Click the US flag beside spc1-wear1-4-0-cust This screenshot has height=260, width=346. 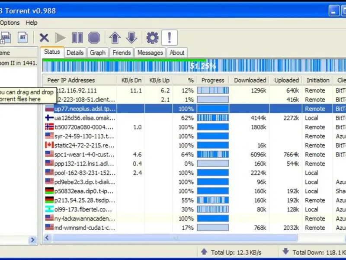point(49,154)
